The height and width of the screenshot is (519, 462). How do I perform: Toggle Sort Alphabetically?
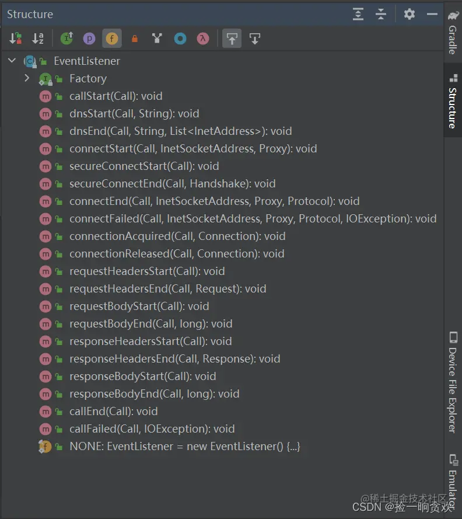click(38, 39)
